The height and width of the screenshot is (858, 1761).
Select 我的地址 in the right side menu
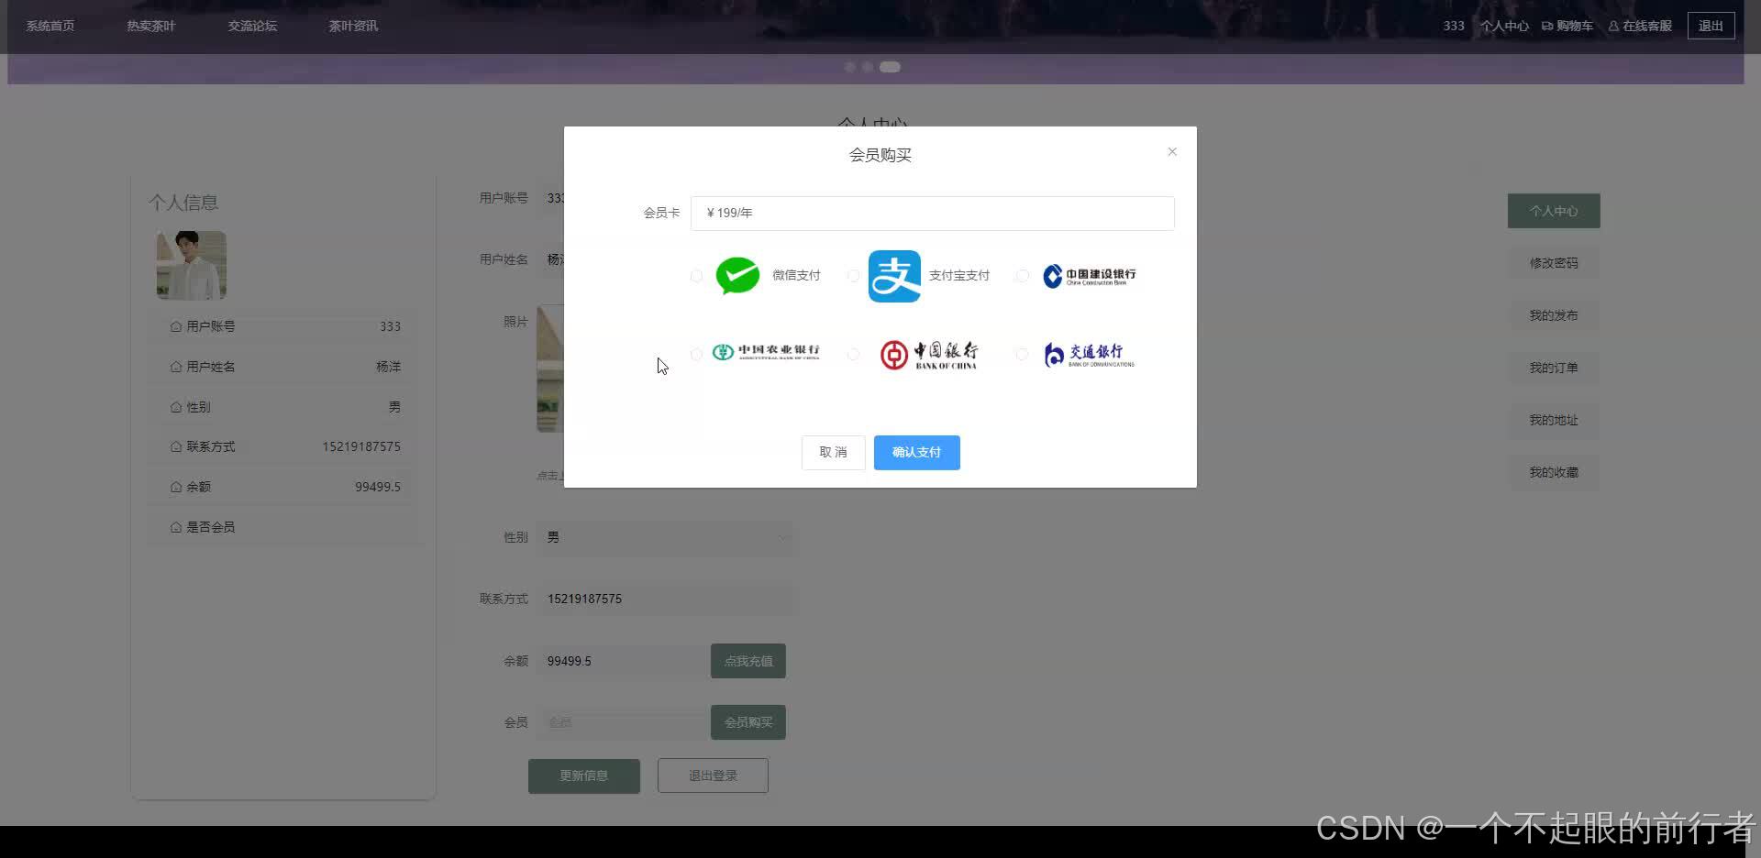(x=1554, y=420)
